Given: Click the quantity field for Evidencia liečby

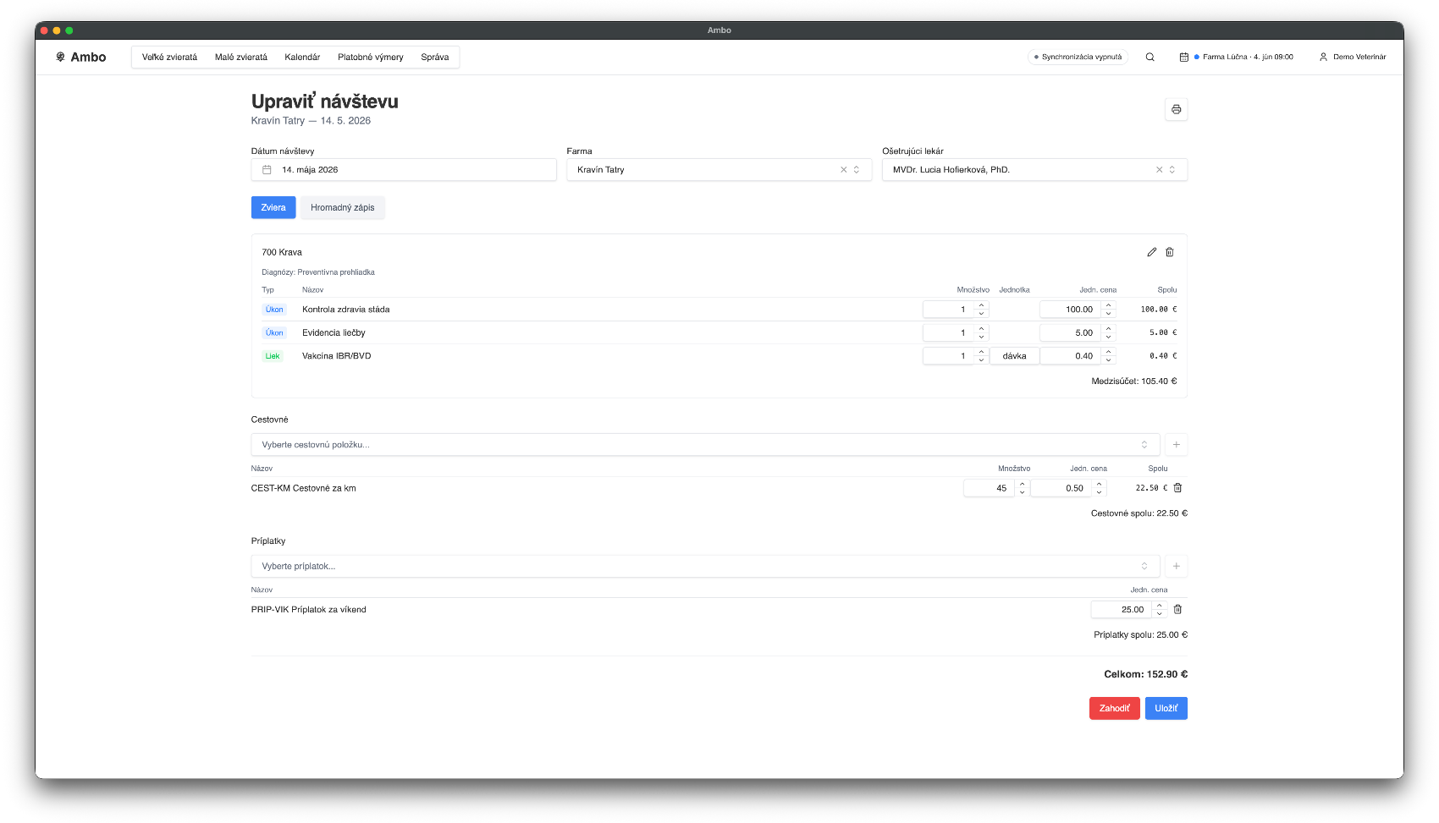Looking at the screenshot, I should (x=950, y=332).
